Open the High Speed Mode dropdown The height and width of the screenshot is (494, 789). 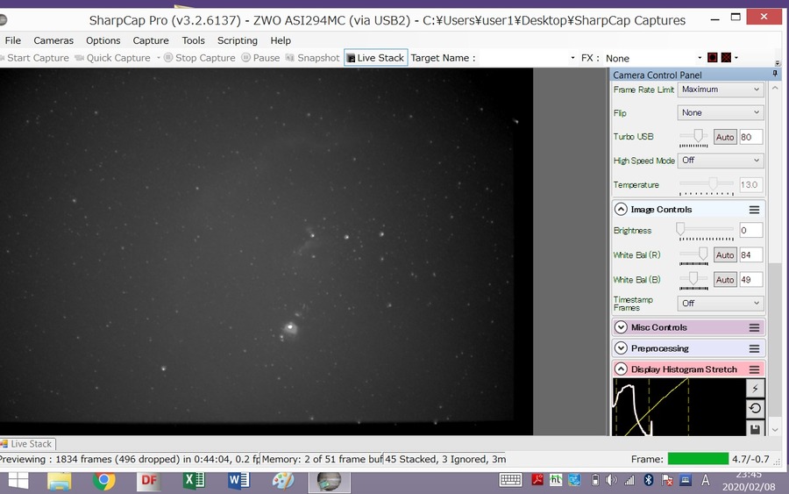[x=721, y=161]
